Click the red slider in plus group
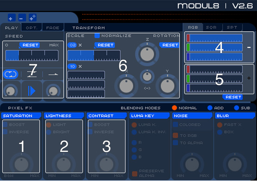Screen dimensions: 257x181 tap(214, 69)
